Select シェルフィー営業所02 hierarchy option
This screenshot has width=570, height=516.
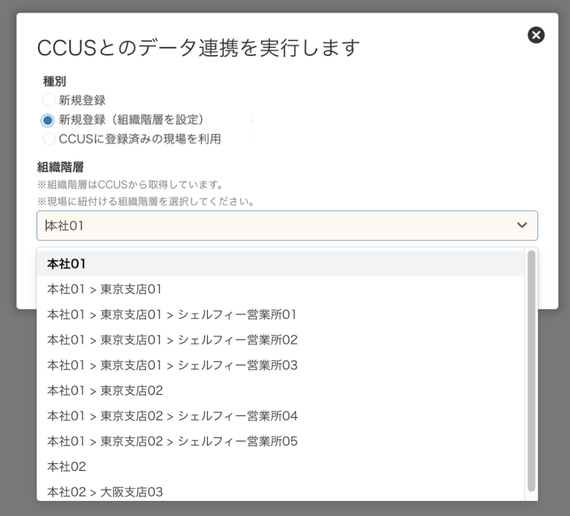click(x=171, y=340)
